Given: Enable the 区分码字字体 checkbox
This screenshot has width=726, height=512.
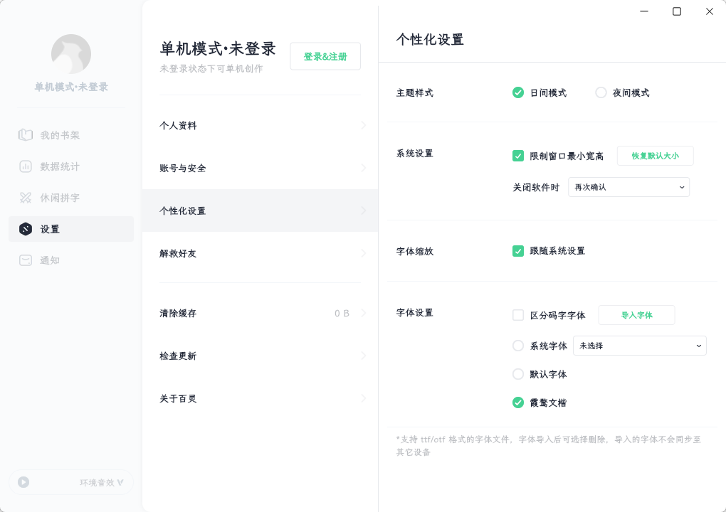Looking at the screenshot, I should coord(518,315).
